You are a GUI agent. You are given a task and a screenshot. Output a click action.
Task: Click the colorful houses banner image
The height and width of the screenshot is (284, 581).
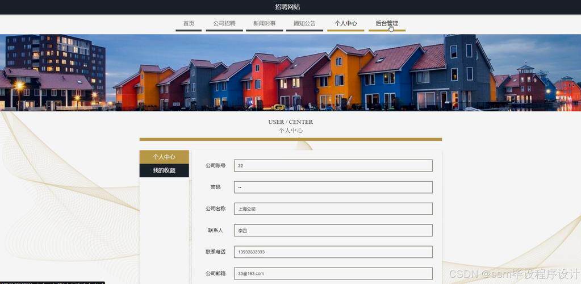[291, 73]
